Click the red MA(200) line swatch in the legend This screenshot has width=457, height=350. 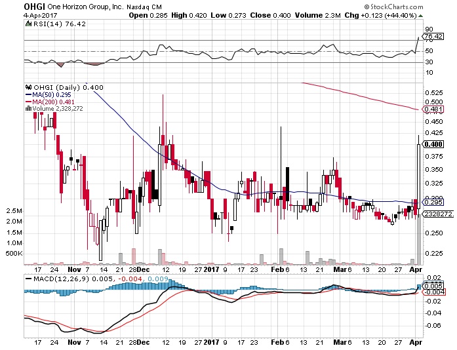pos(29,102)
